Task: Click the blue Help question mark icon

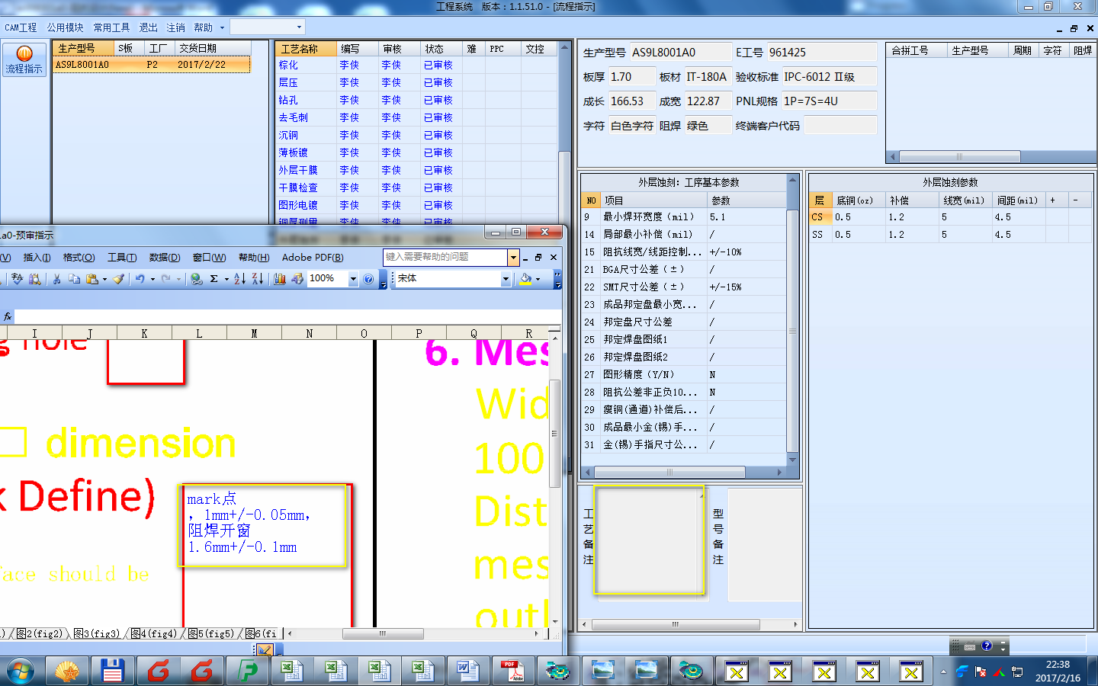Action: click(x=368, y=279)
